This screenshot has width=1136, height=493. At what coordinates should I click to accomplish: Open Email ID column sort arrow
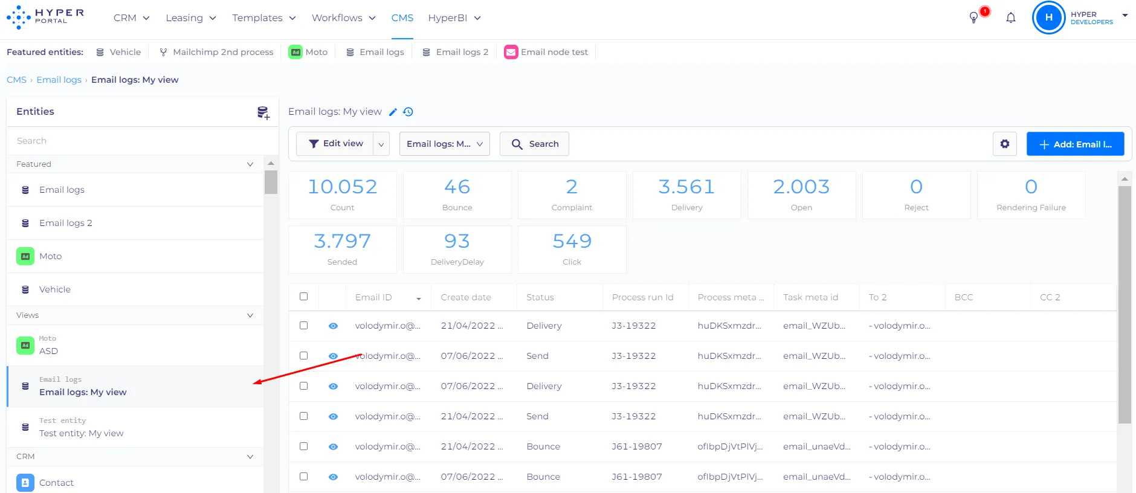(x=418, y=298)
